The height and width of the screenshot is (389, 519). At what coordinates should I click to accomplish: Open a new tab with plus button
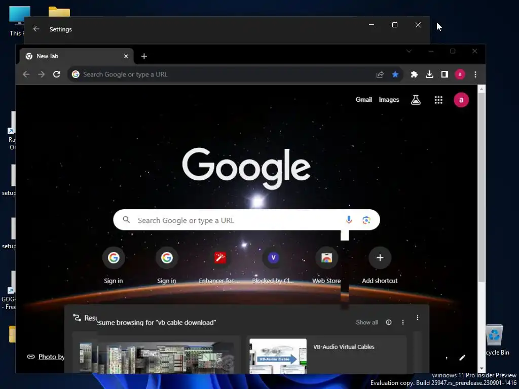(144, 56)
